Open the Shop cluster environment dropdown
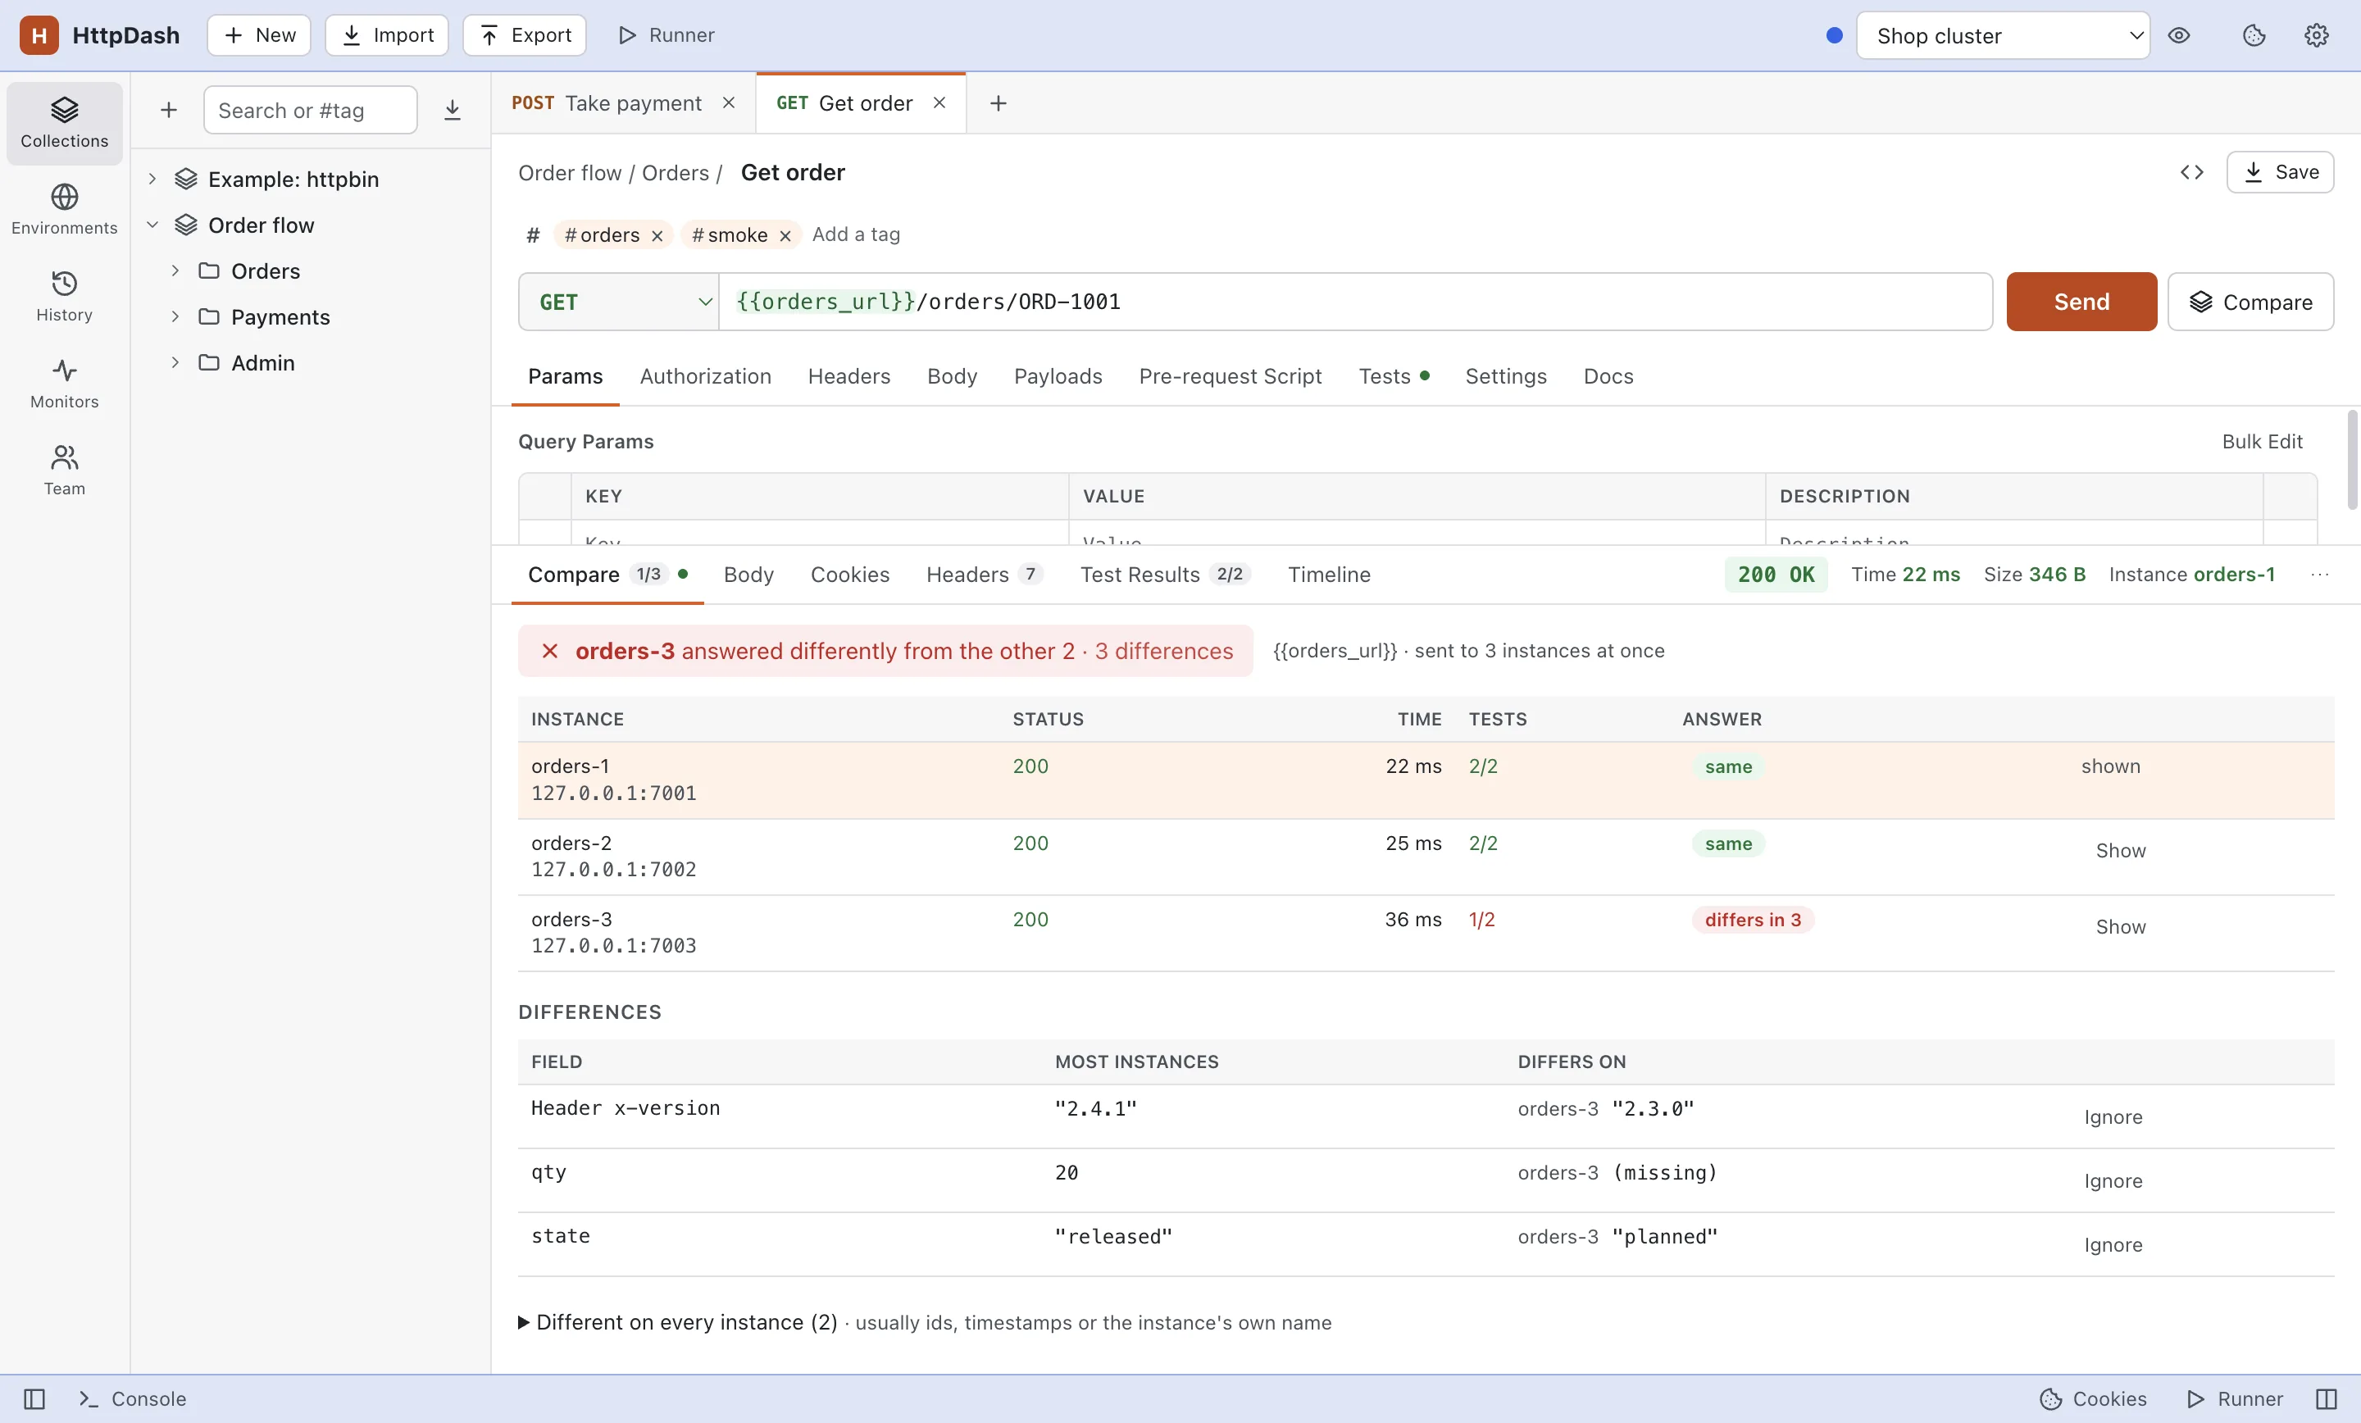Viewport: 2361px width, 1423px height. [2003, 35]
